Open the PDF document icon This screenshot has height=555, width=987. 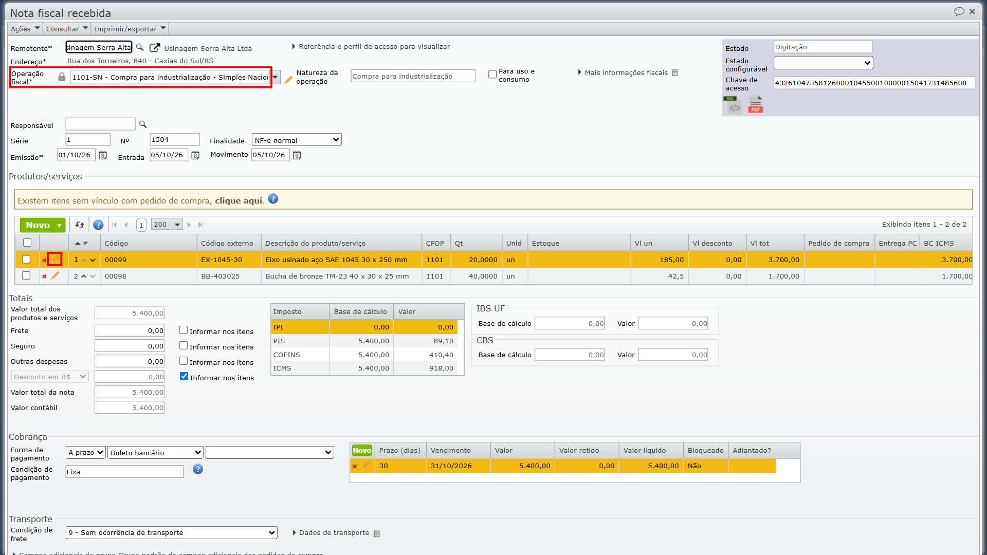coord(756,105)
